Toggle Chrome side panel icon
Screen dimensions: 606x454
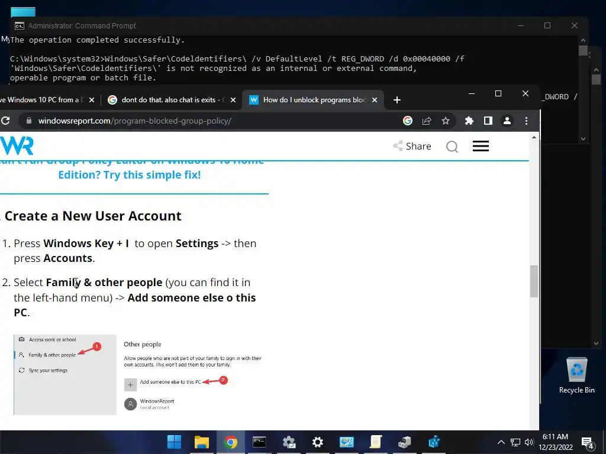(x=488, y=121)
